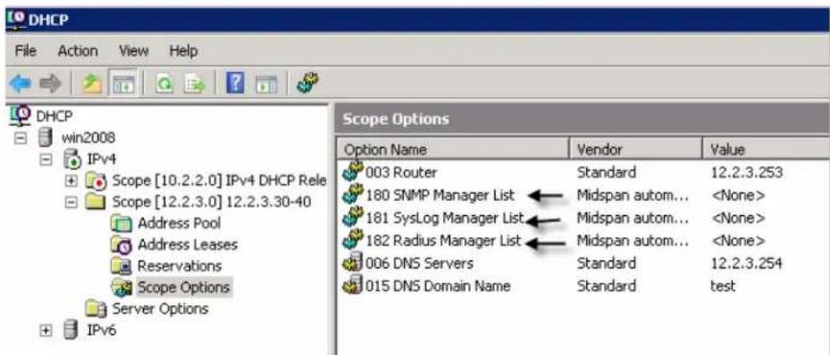Image resolution: width=830 pixels, height=355 pixels.
Task: Expand the Scope [10.2.2.0] node
Action: (x=71, y=181)
